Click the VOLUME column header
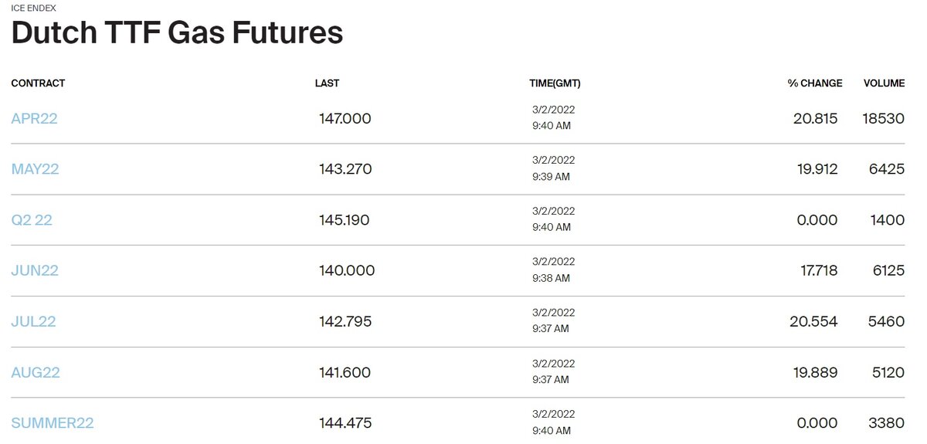 coord(884,83)
